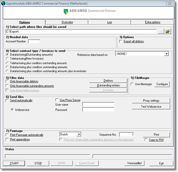Viewport: 178px width, 172px height.
Task: Open the Log tab
Action: coord(109,22)
